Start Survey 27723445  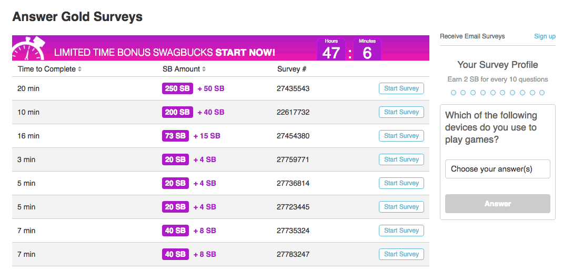[401, 207]
